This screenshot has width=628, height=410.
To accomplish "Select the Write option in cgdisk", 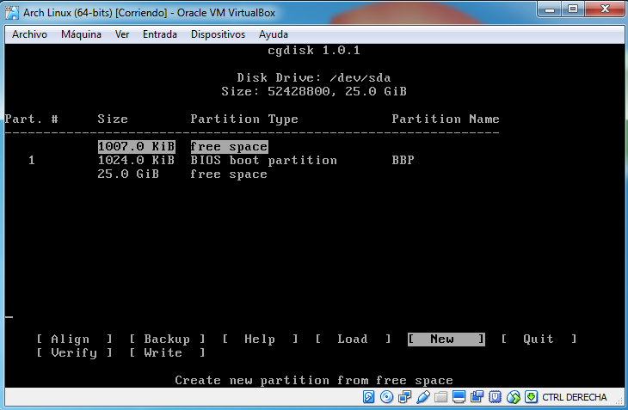I will point(166,352).
